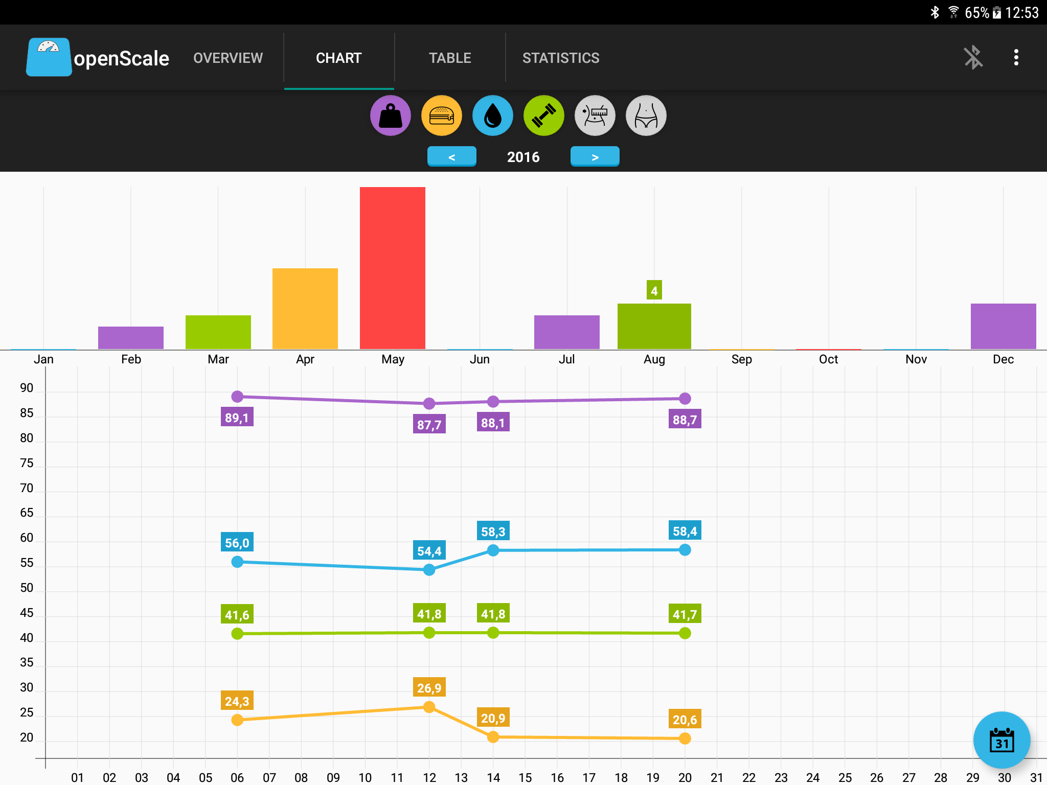Tap the 12:53 clock
1047x785 pixels.
1022,12
